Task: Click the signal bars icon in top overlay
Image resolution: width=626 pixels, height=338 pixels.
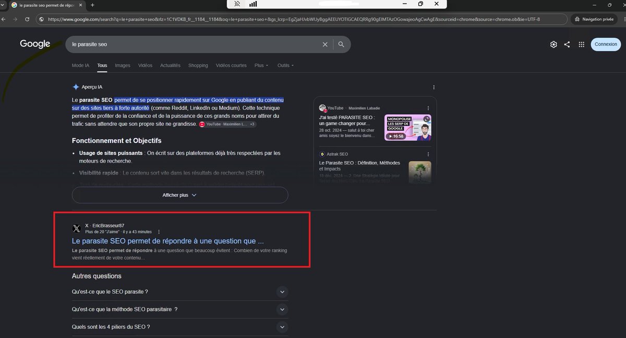Action: click(x=253, y=4)
